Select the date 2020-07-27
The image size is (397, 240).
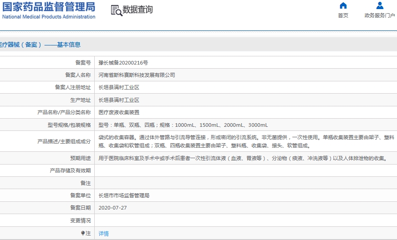click(x=112, y=208)
